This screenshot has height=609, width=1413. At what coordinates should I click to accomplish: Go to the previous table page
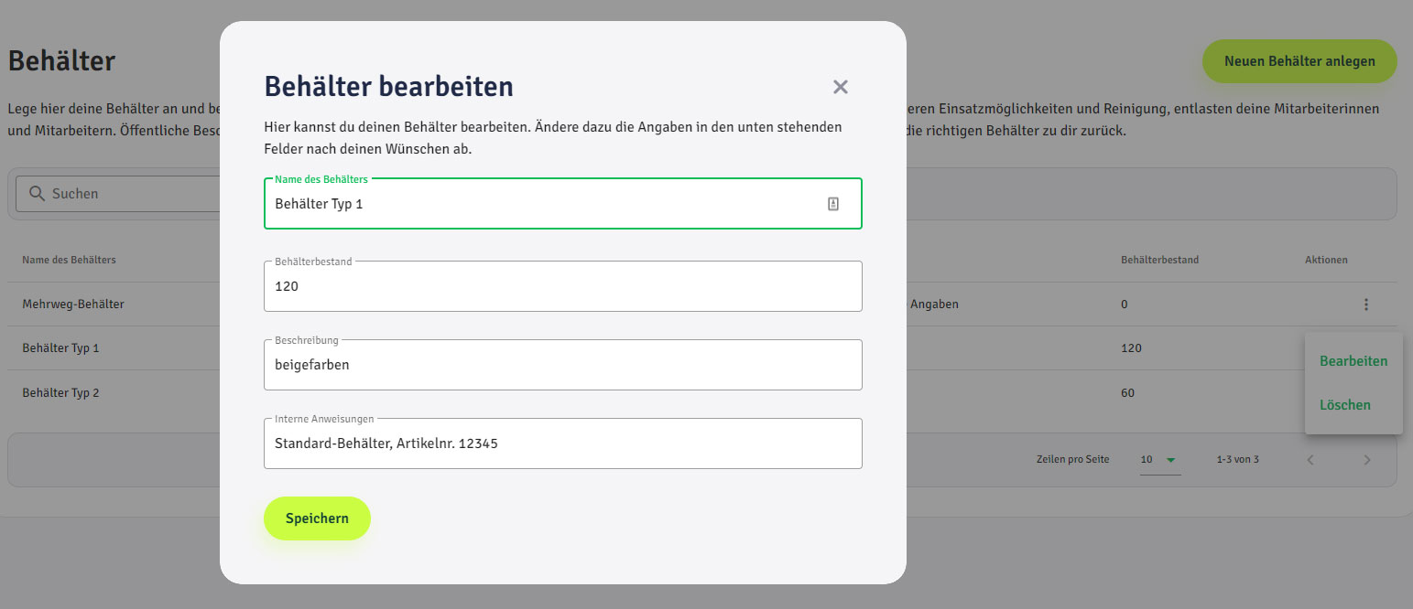[x=1310, y=460]
